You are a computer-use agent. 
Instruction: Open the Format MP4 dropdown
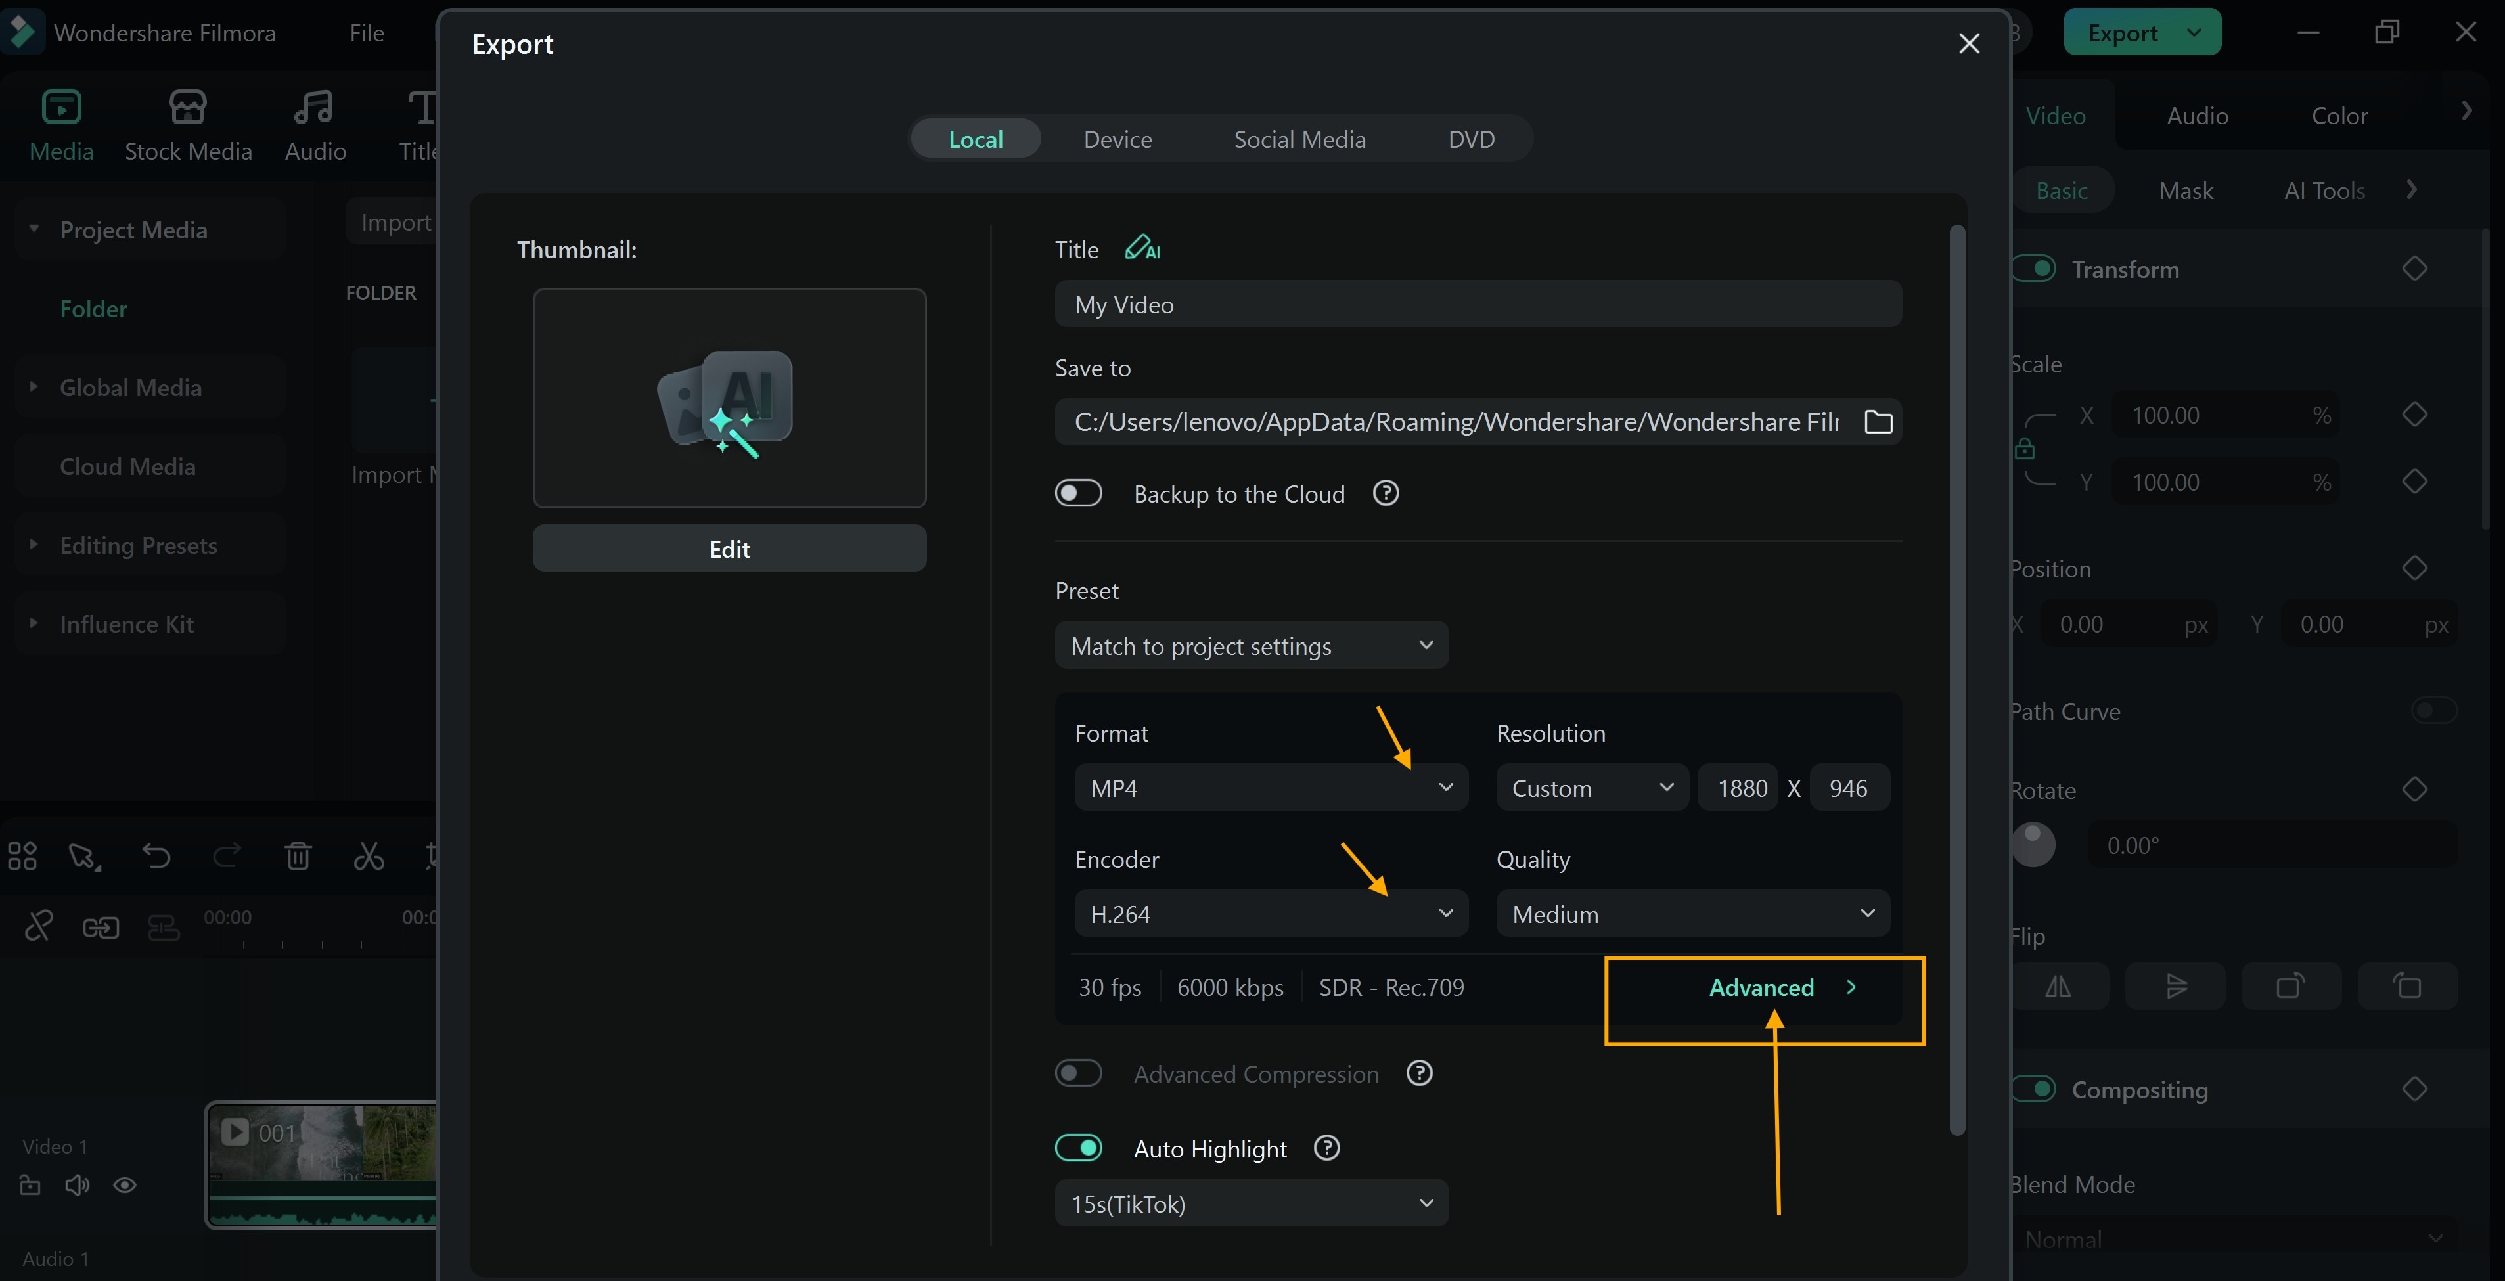tap(1271, 787)
